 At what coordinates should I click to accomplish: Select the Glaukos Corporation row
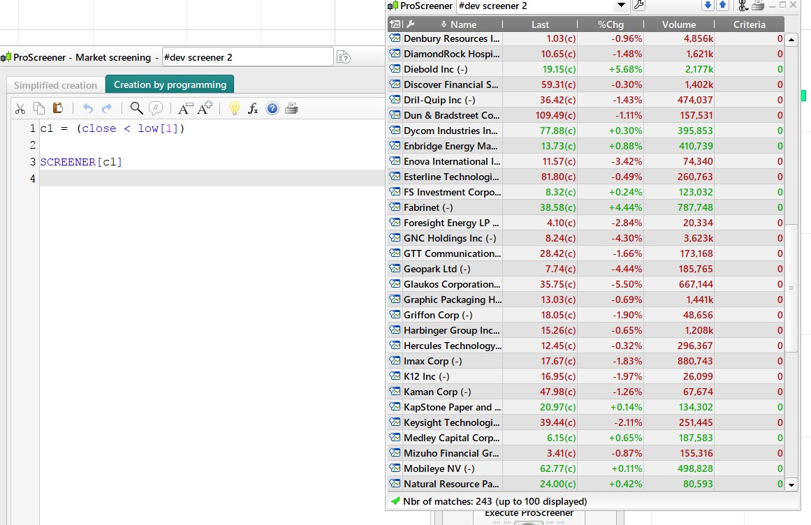tap(586, 284)
